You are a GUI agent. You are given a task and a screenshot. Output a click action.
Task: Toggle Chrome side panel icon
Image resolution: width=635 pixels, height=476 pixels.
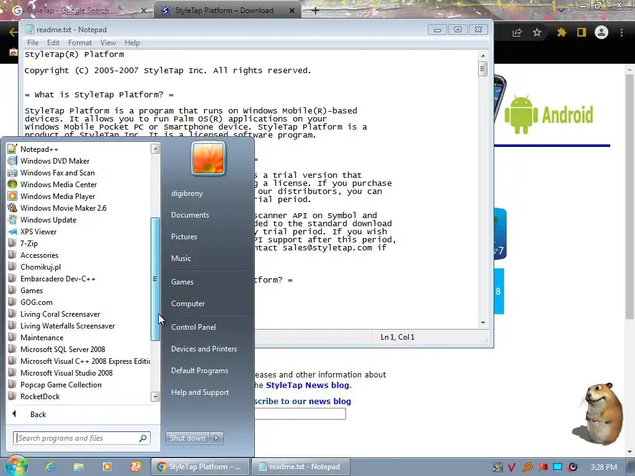tap(582, 32)
